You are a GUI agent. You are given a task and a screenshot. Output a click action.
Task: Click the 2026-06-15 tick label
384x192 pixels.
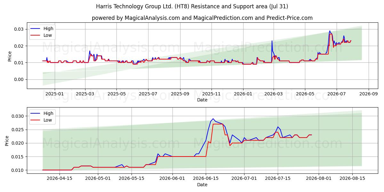click(x=206, y=178)
